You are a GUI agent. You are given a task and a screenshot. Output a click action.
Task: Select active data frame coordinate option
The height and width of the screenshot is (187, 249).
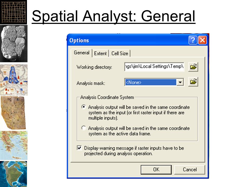pos(84,128)
